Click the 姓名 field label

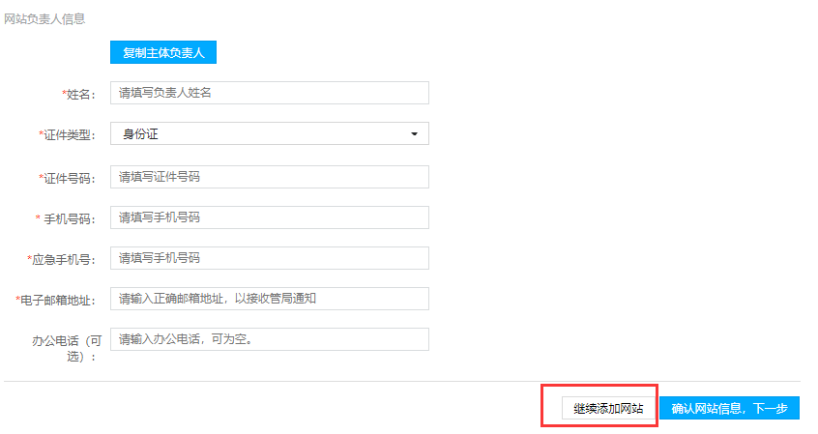tap(78, 95)
